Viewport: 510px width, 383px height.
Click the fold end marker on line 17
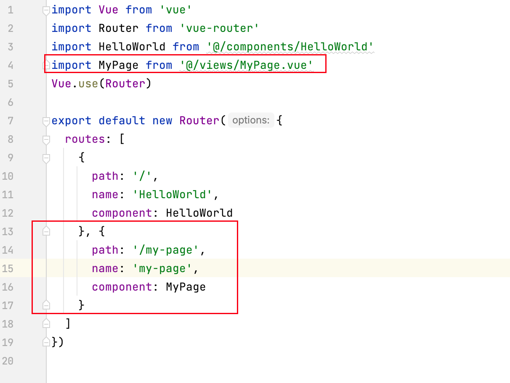click(x=46, y=304)
